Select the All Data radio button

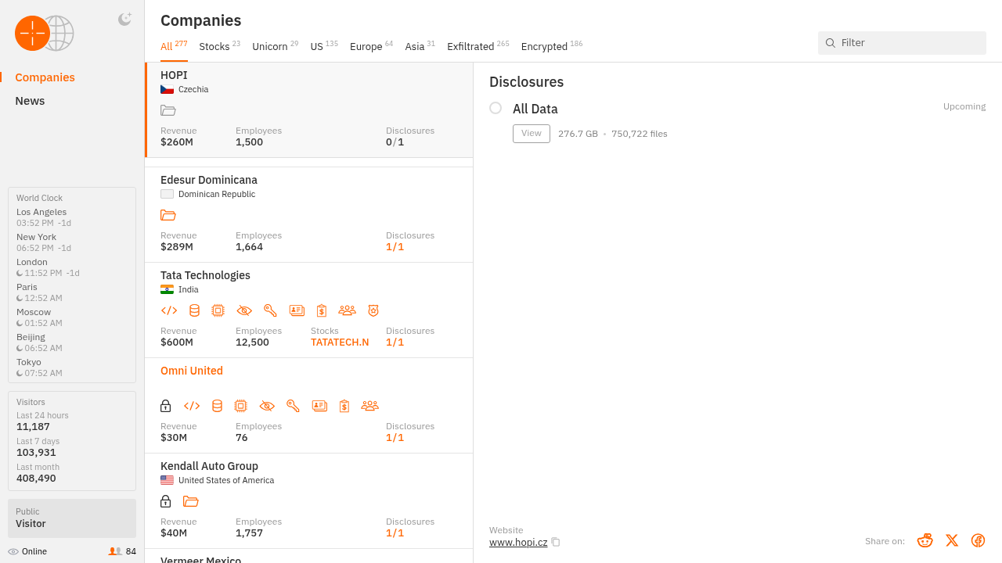point(496,108)
